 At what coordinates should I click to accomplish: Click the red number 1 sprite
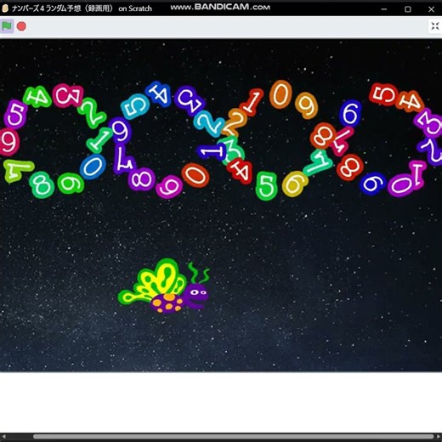click(x=252, y=103)
